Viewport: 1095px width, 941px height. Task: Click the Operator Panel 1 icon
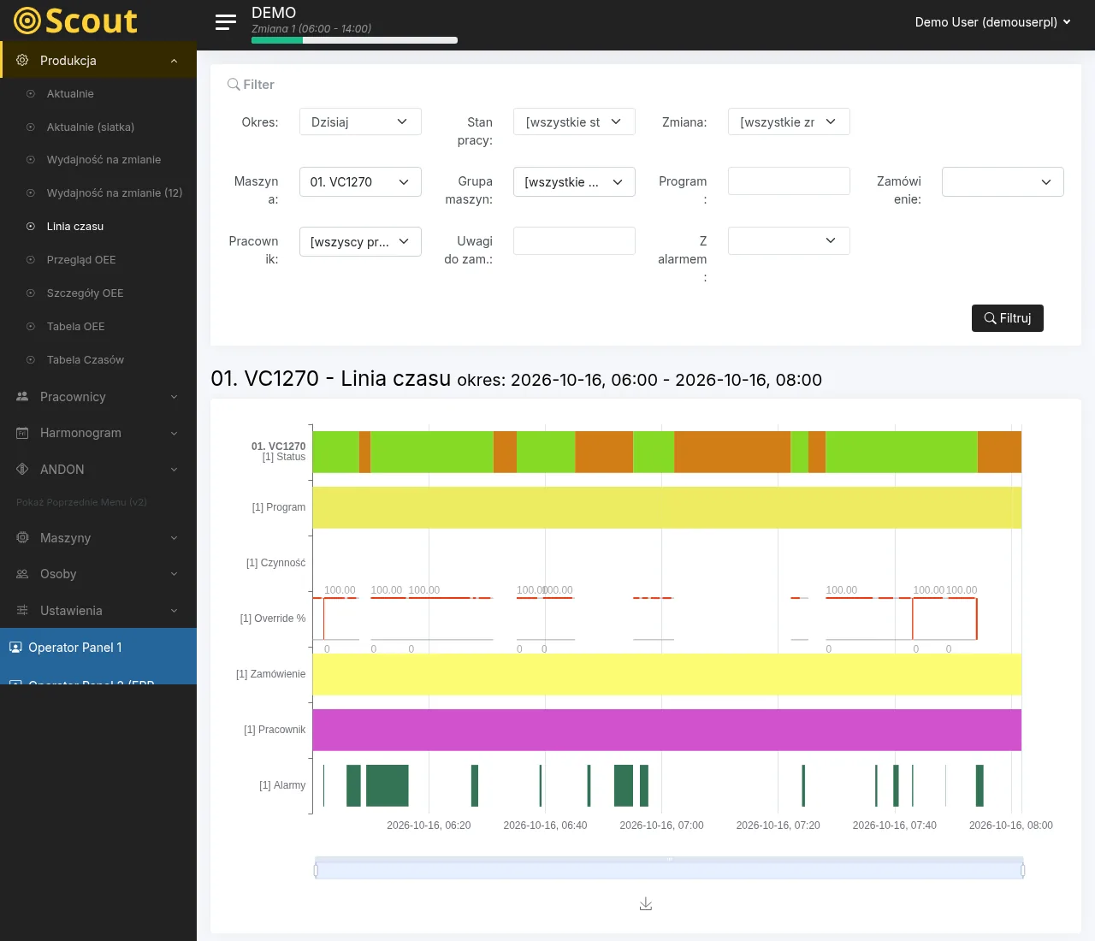click(15, 648)
